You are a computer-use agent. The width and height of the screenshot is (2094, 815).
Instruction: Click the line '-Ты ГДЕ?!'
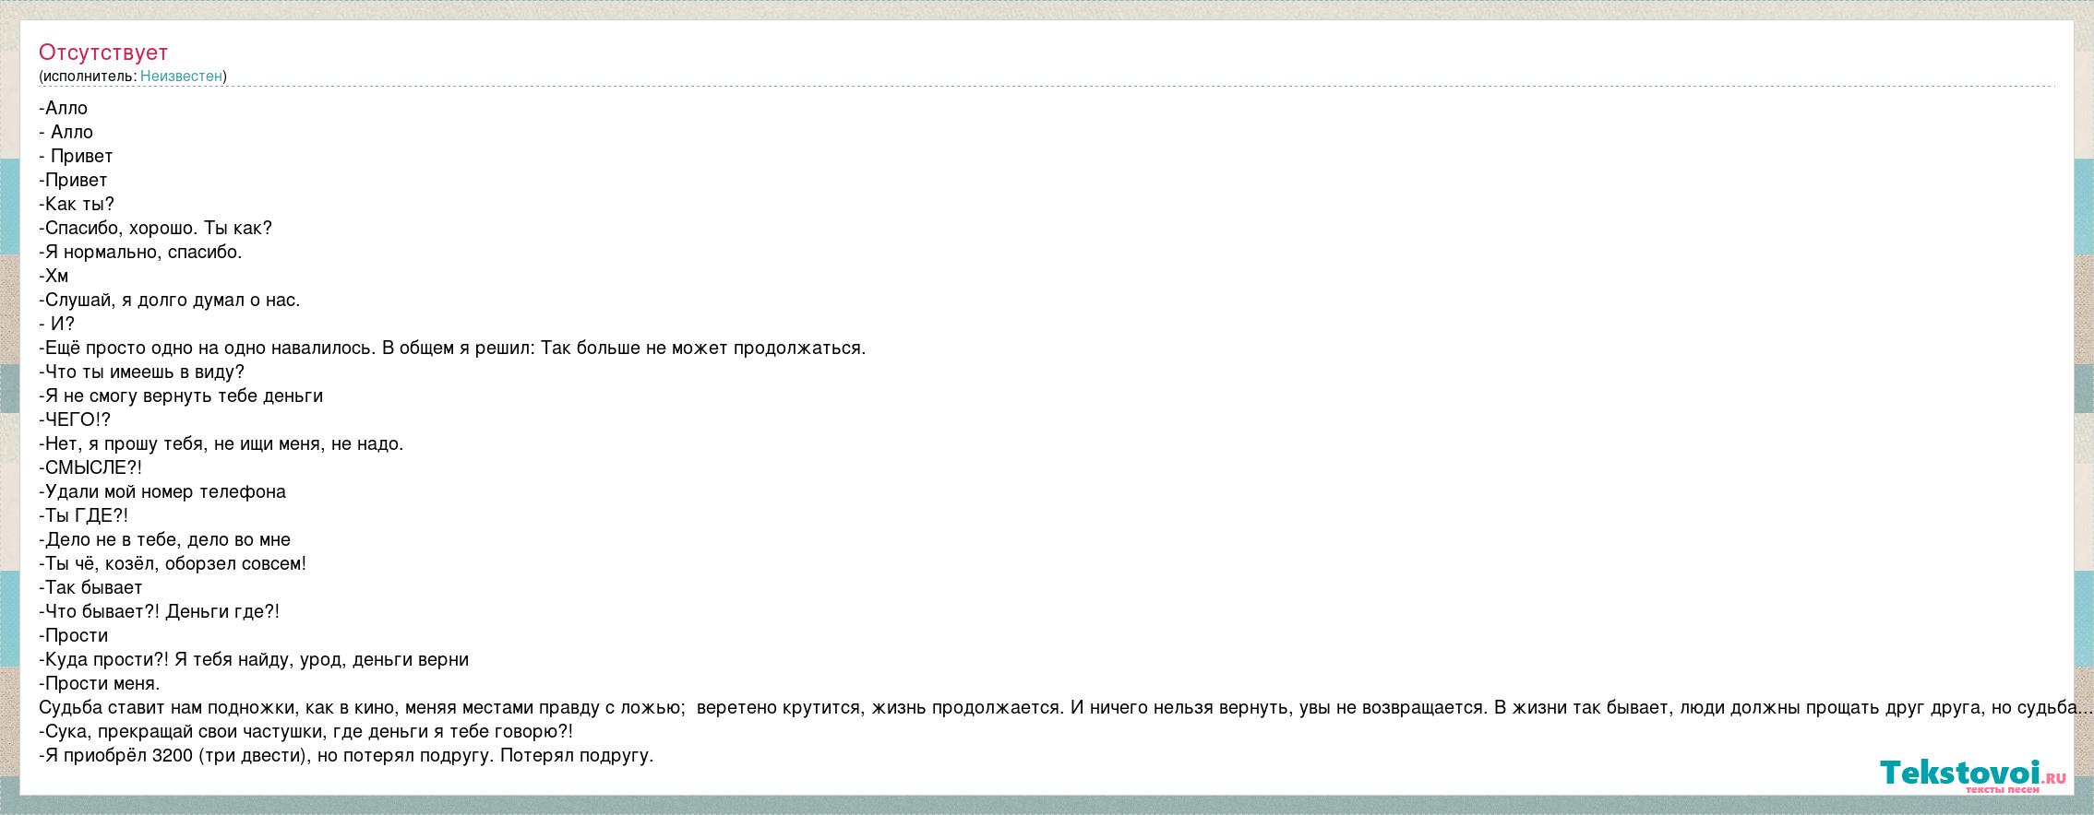coord(84,515)
